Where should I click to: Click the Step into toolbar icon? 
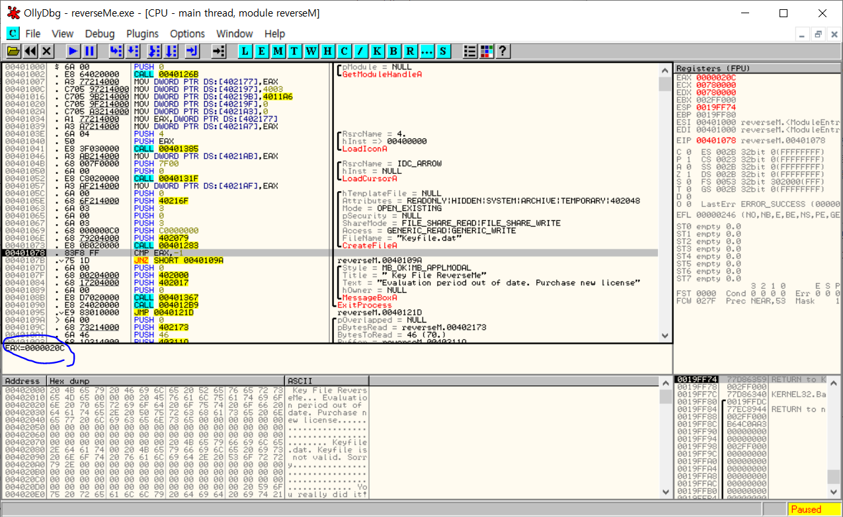(116, 51)
